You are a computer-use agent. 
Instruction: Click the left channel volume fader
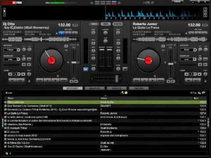pos(102,50)
